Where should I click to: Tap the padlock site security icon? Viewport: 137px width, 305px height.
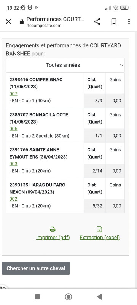22,22
